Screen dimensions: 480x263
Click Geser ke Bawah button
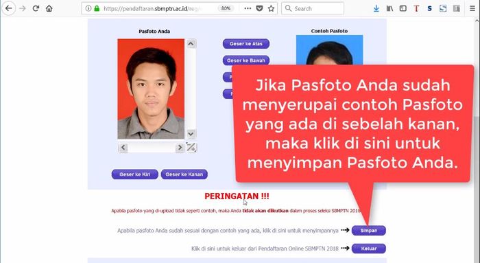coord(246,60)
